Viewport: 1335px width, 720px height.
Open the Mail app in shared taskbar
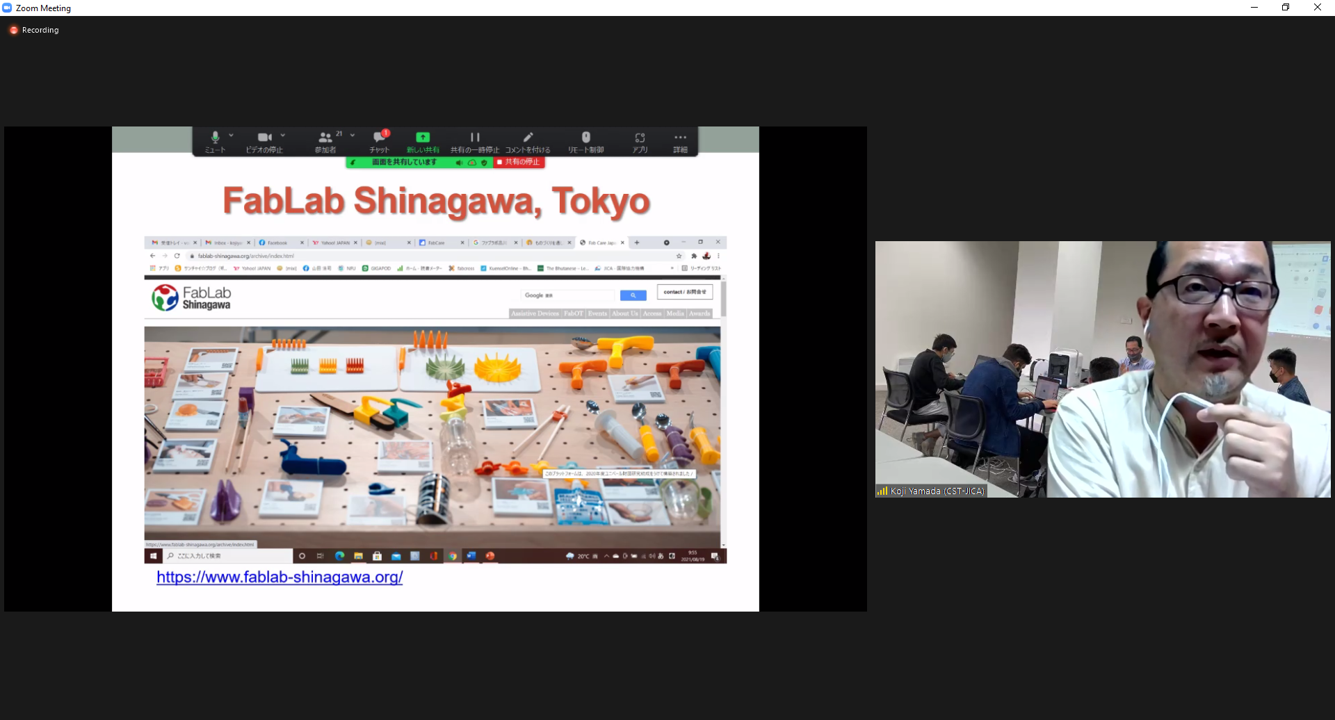point(396,556)
